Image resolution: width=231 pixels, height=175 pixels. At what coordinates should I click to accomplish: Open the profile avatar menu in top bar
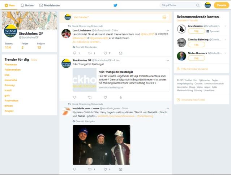click(208, 5)
